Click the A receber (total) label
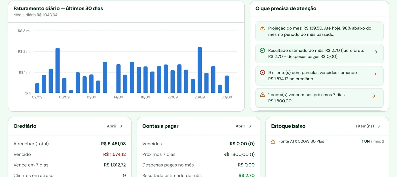This screenshot has height=177, width=397. tap(31, 144)
